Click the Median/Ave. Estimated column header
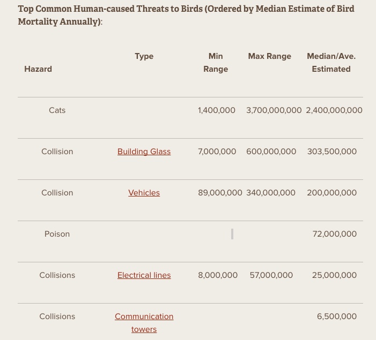The width and height of the screenshot is (376, 340). click(331, 63)
